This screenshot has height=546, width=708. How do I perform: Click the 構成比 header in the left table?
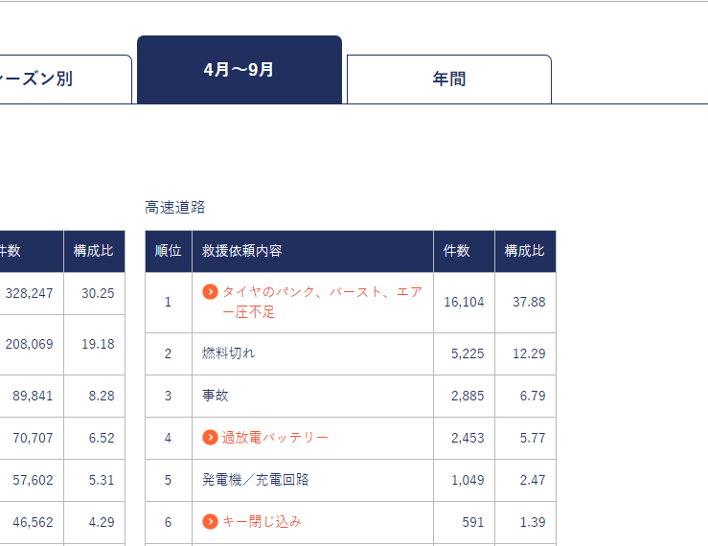coord(94,251)
